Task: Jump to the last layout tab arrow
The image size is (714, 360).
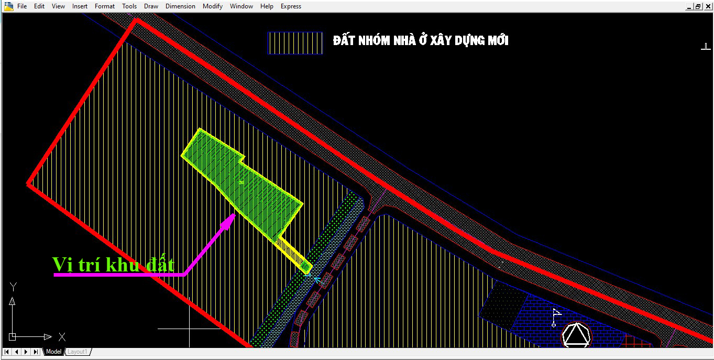Action: pos(36,352)
